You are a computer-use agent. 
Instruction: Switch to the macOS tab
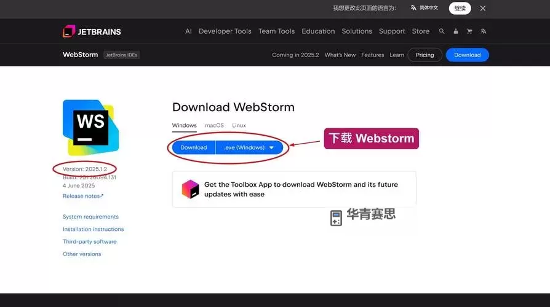point(214,125)
